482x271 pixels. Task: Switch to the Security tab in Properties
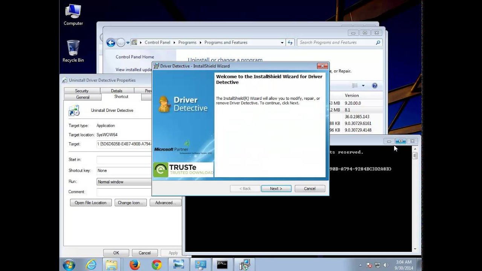click(x=82, y=91)
